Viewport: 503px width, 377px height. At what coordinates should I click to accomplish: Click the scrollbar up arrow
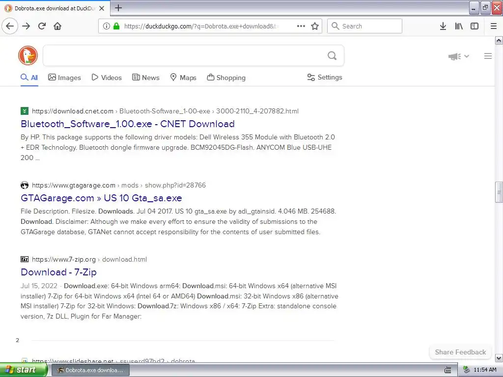(x=499, y=40)
